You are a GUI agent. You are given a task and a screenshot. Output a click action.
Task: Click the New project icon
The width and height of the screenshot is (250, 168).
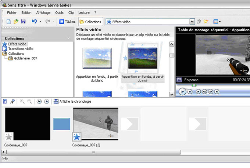coord(8,22)
